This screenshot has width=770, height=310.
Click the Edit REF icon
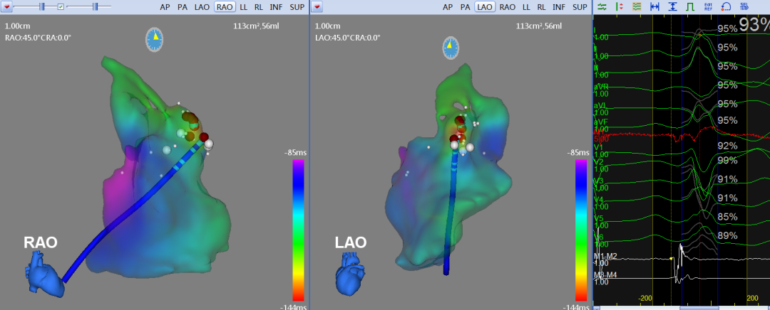[707, 6]
